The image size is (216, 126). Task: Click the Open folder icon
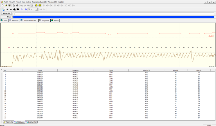[x=6, y=5]
